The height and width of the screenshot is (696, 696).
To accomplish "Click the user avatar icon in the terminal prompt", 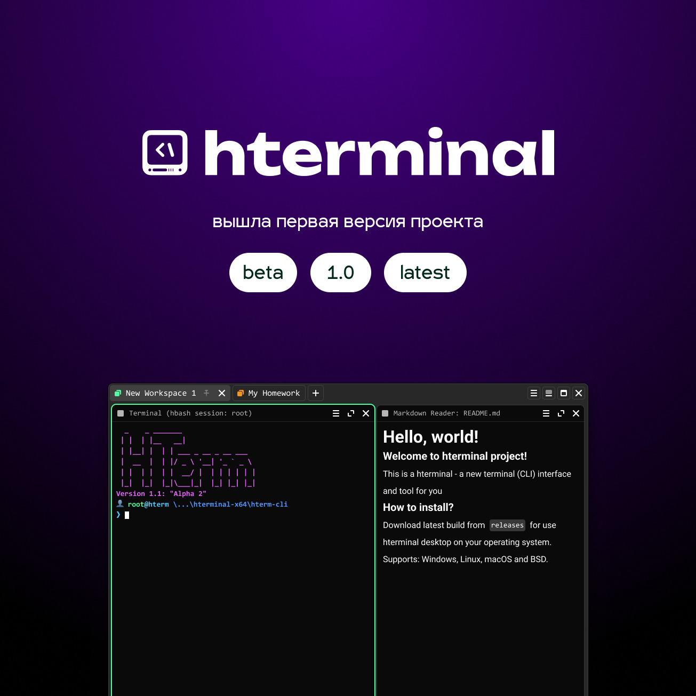I will 120,504.
